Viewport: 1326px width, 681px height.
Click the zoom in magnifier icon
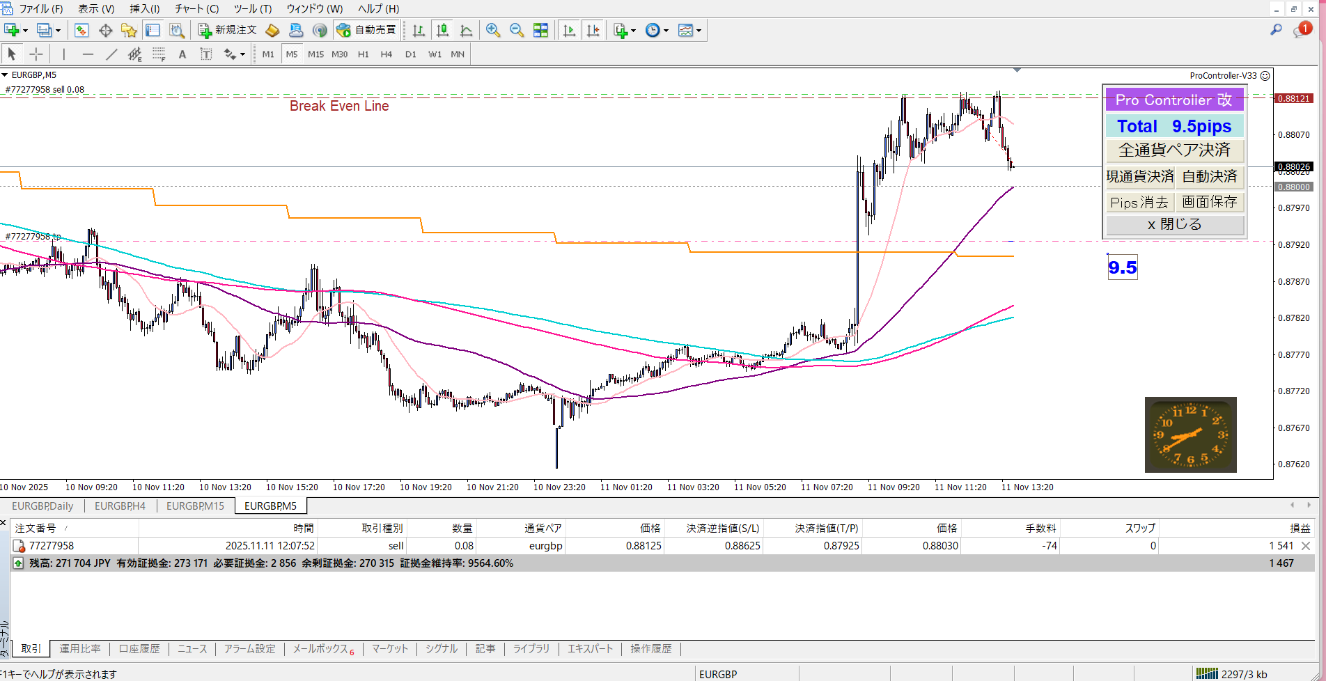(493, 30)
